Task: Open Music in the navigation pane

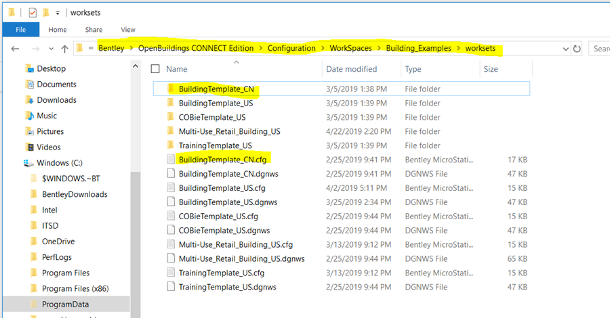Action: pos(47,116)
